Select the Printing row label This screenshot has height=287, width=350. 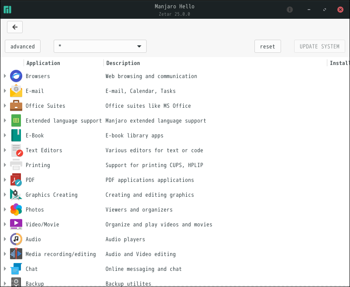tap(38, 165)
